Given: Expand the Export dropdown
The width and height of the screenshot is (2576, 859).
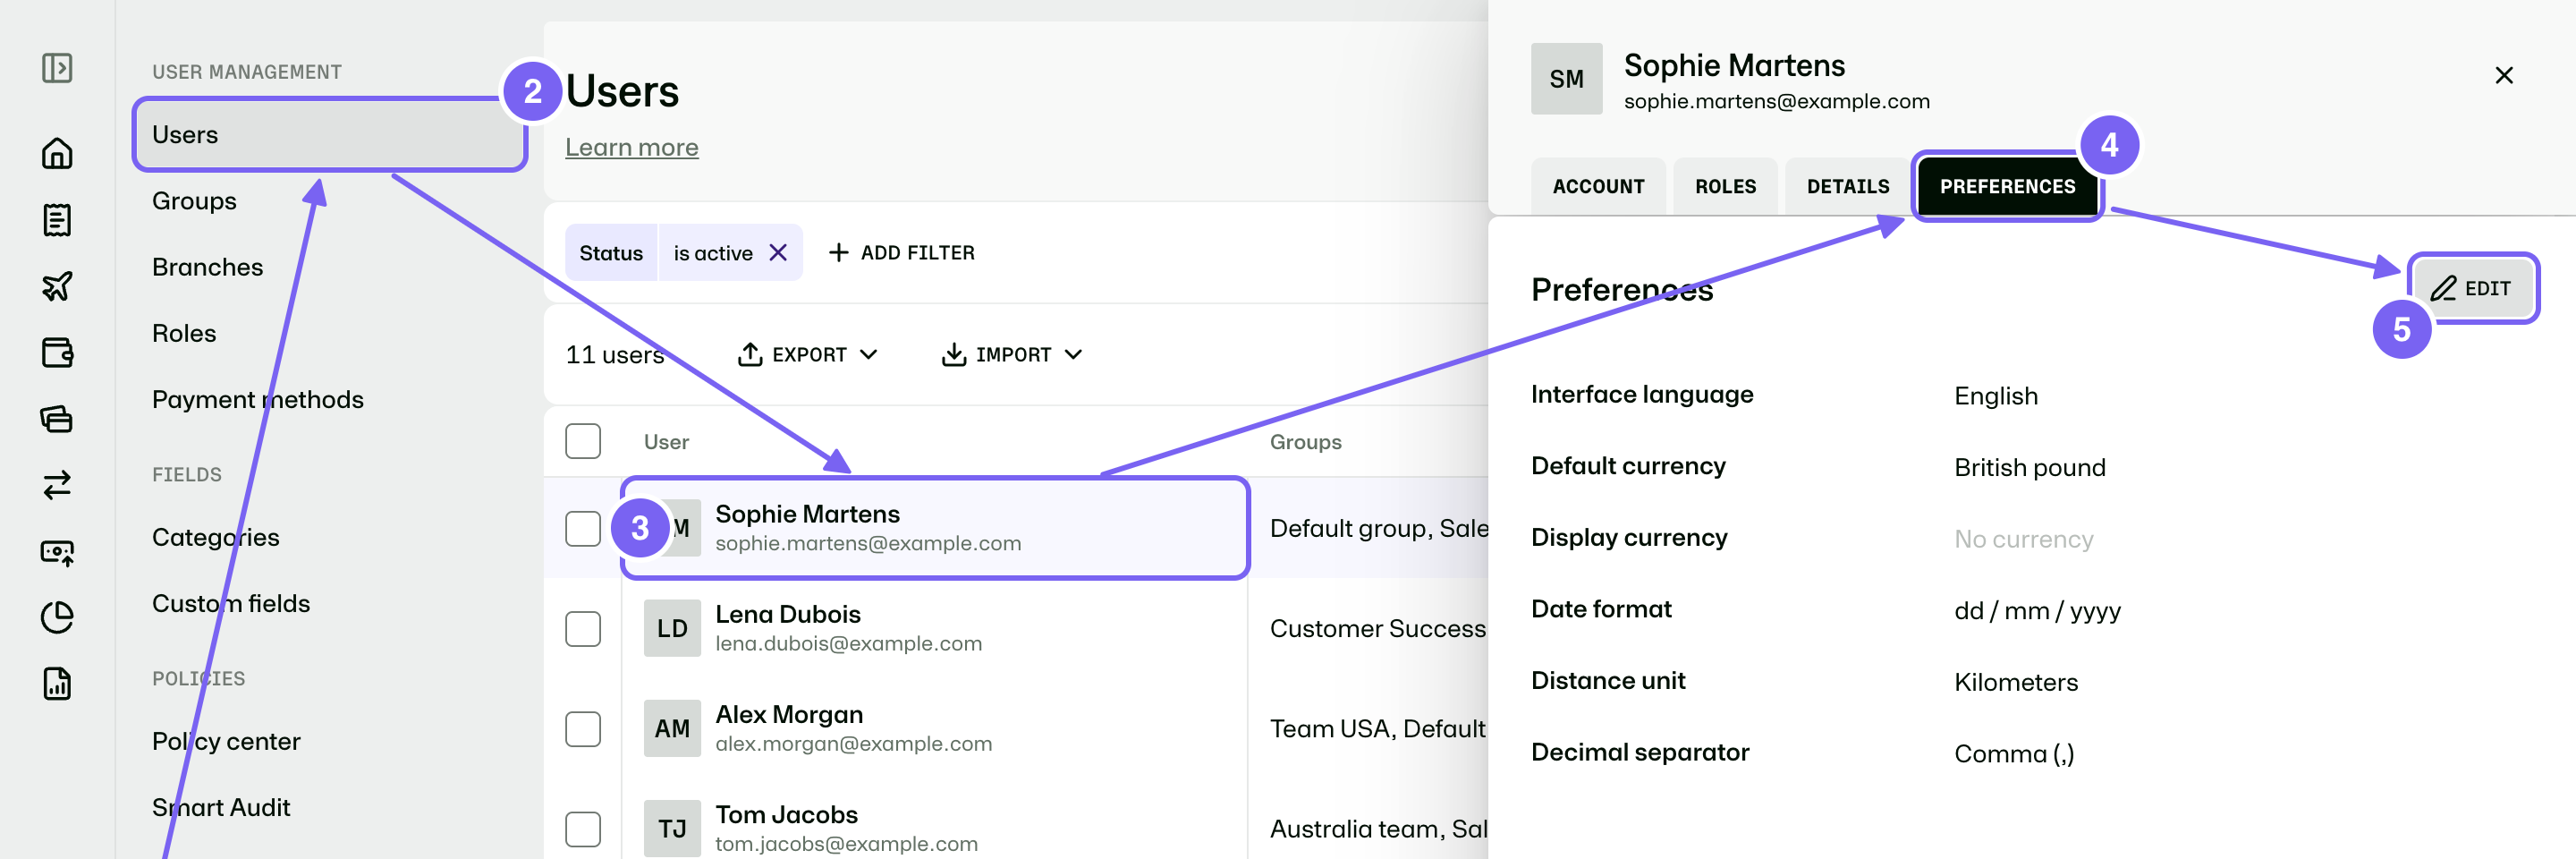Looking at the screenshot, I should [808, 355].
